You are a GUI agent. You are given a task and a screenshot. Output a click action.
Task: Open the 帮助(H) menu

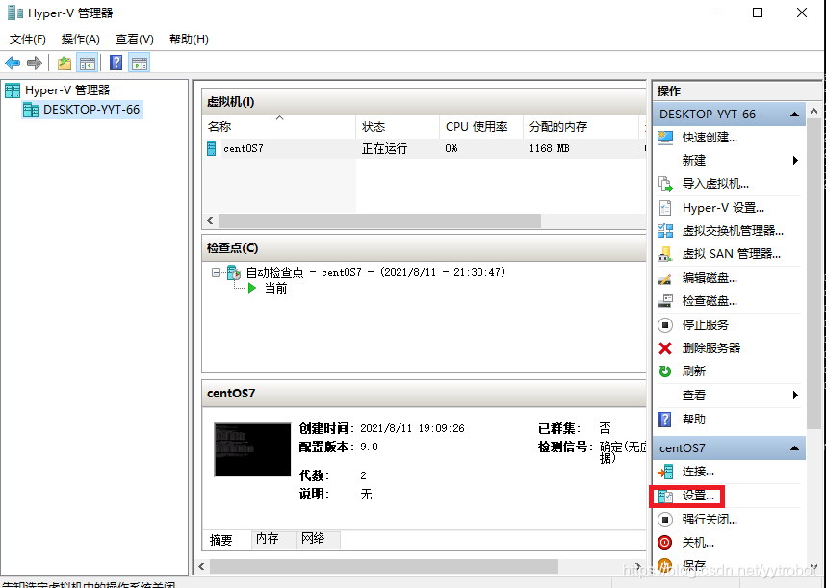[189, 38]
